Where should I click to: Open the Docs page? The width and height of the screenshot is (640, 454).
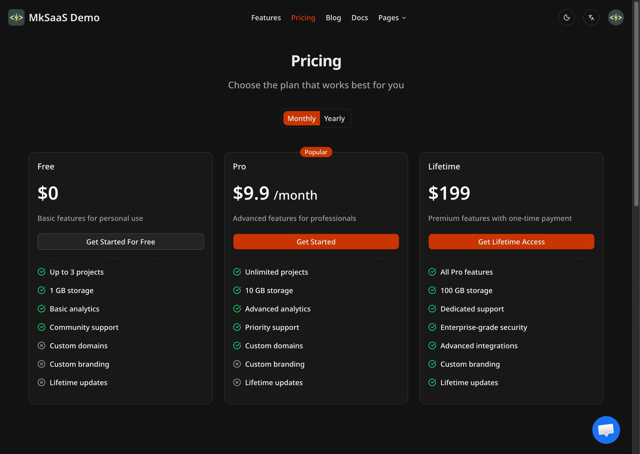[360, 17]
